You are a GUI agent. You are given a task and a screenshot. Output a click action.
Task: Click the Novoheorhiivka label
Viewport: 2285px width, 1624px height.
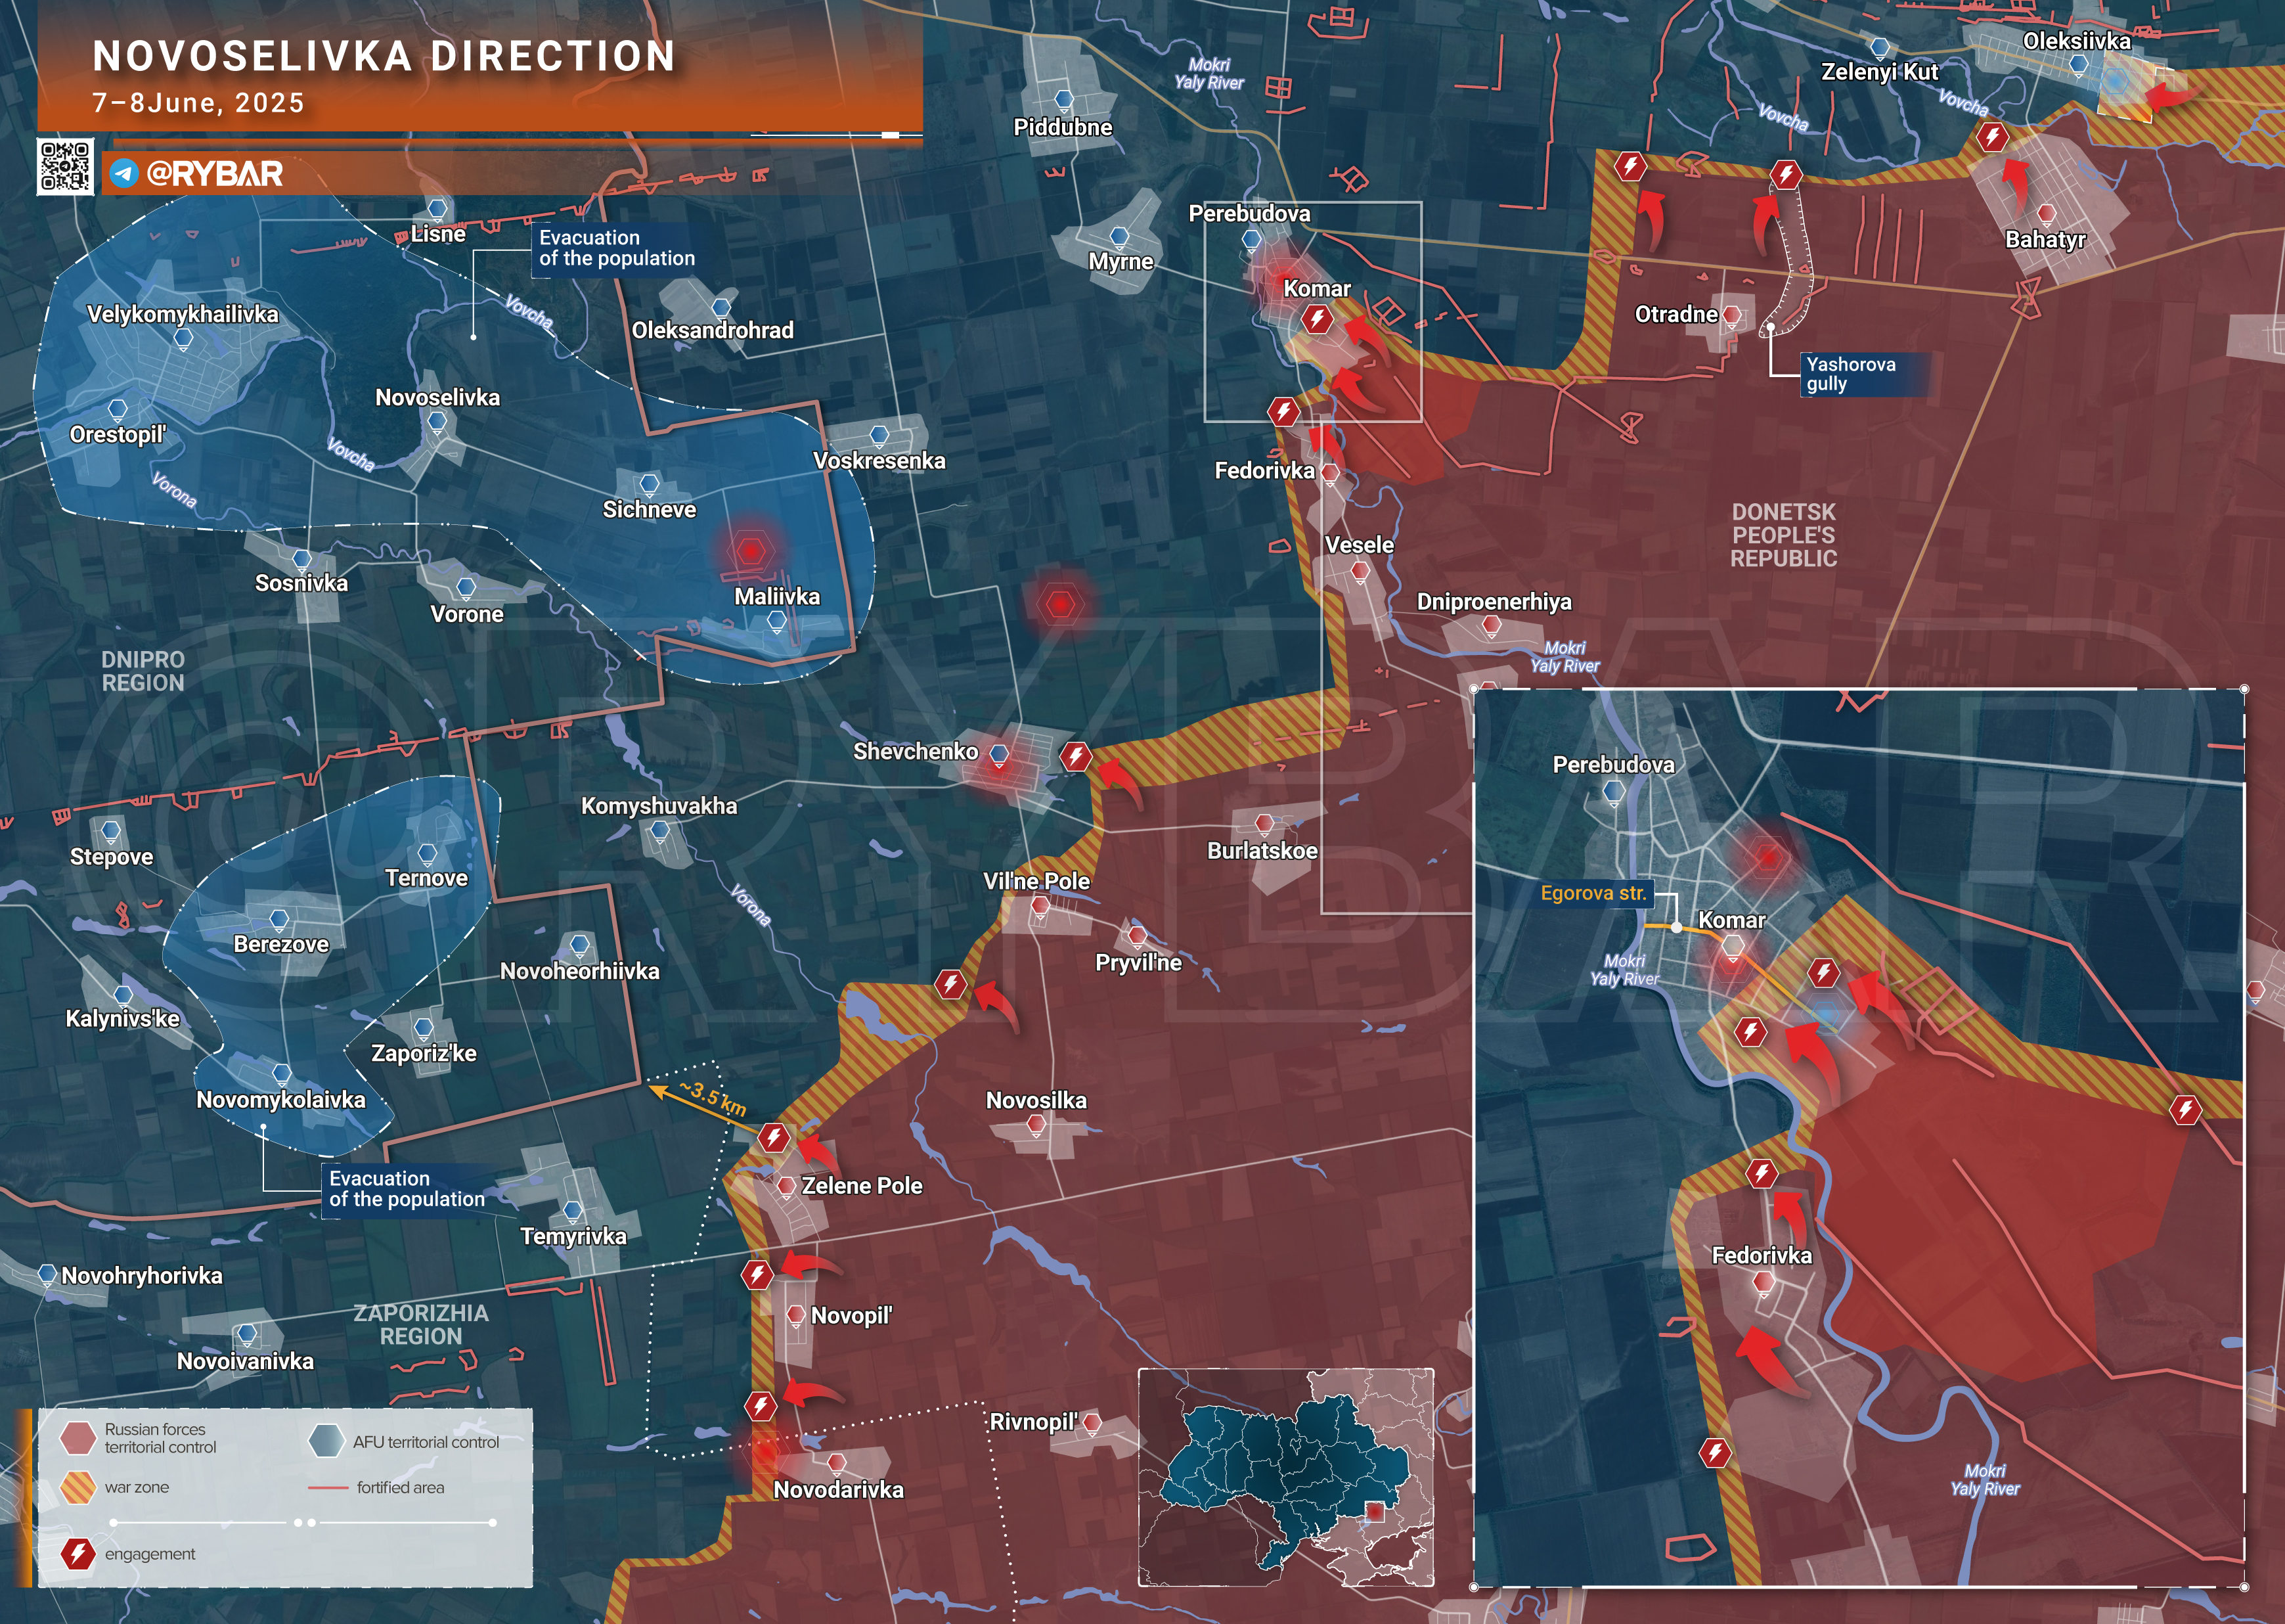(x=580, y=971)
